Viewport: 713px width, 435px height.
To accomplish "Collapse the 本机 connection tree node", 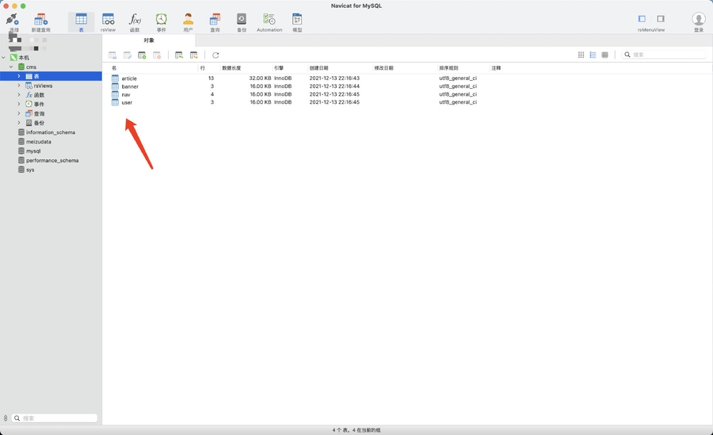I will pos(4,58).
